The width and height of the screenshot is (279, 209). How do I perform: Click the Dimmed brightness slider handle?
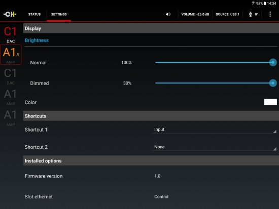(x=273, y=83)
